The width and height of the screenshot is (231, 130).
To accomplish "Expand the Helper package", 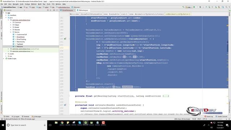I will (11, 25).
